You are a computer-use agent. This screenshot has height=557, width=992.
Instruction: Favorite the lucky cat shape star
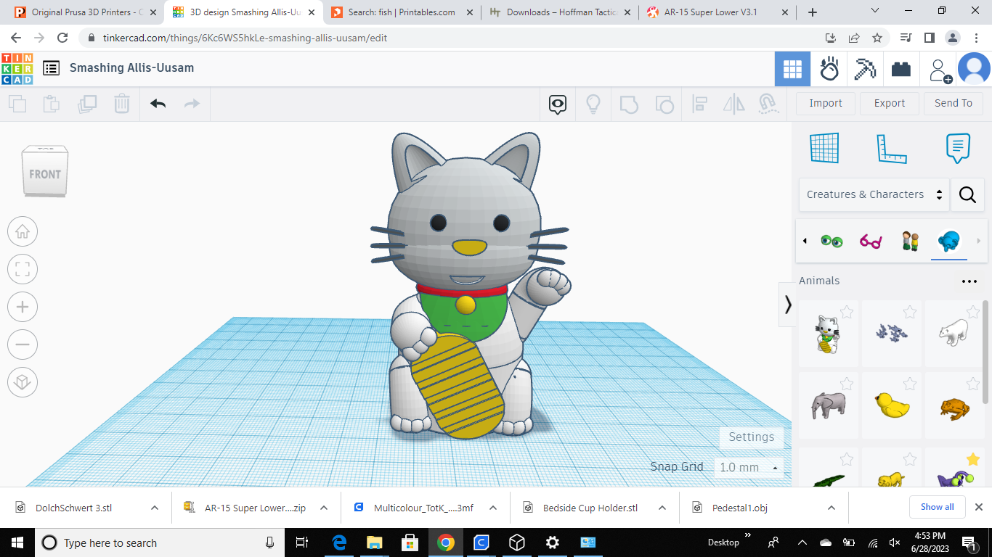[x=847, y=312]
